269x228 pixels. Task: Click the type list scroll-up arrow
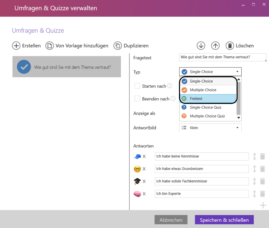coord(239,79)
